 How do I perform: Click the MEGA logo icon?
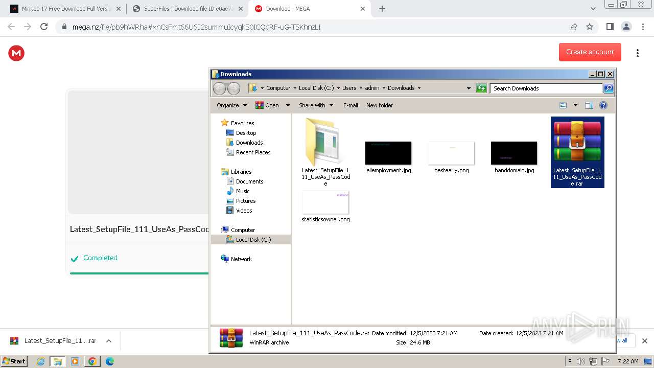click(16, 53)
